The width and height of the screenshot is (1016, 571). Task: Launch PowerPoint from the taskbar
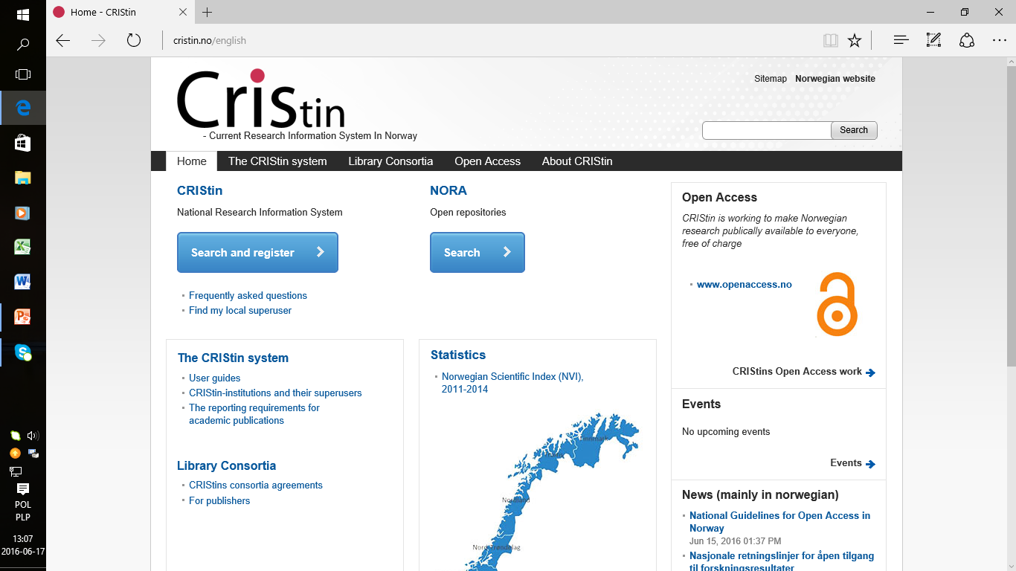click(x=22, y=317)
